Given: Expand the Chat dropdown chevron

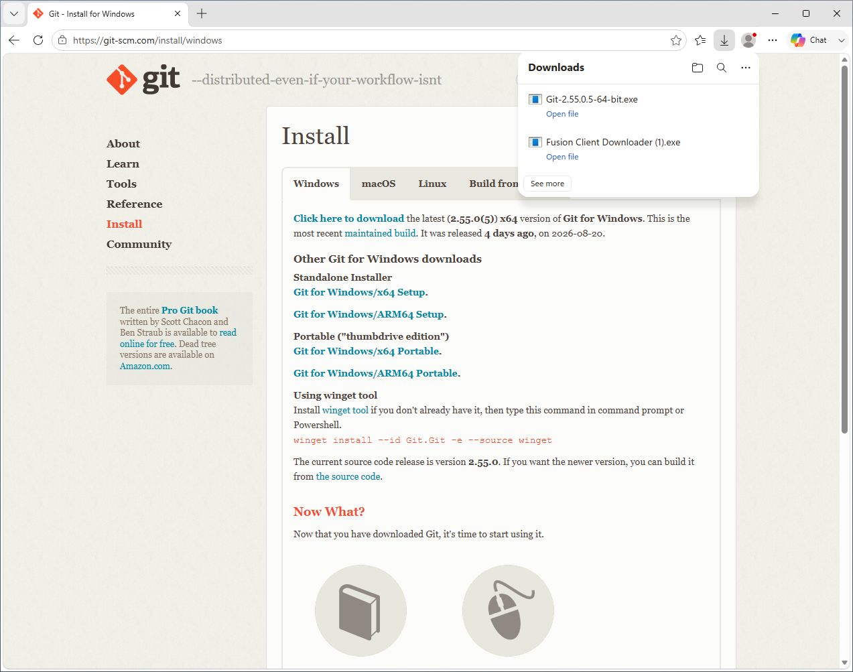Looking at the screenshot, I should click(x=842, y=40).
